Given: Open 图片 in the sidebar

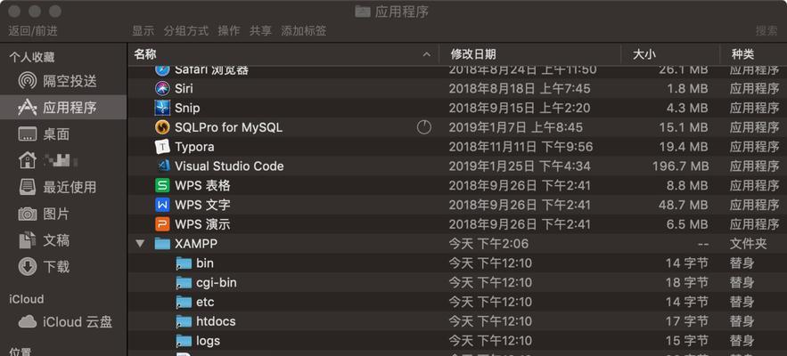Looking at the screenshot, I should [x=63, y=214].
